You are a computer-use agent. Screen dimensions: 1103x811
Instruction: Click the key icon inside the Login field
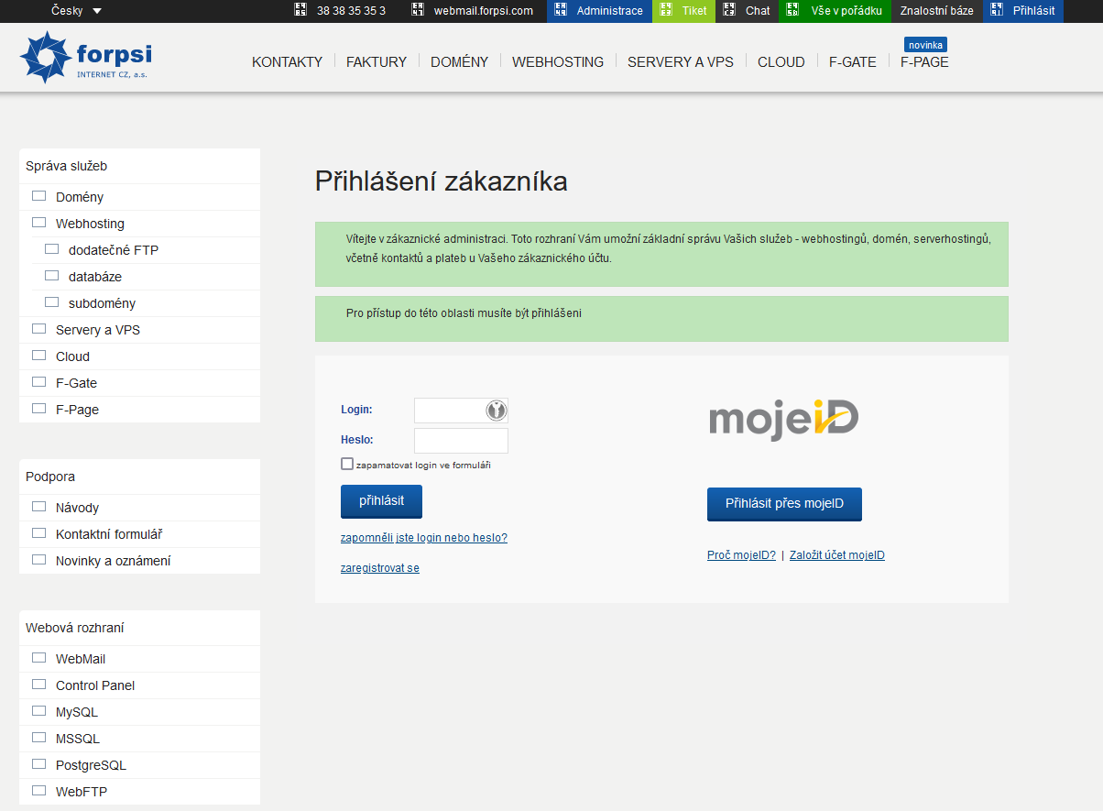click(x=497, y=411)
